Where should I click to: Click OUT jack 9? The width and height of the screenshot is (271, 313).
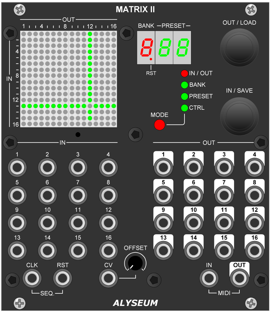pyautogui.click(x=163, y=223)
